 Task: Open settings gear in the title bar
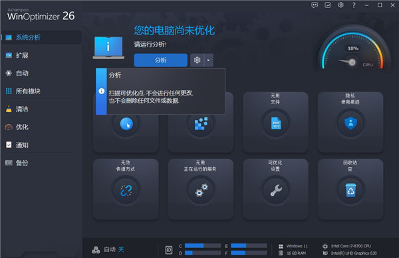pos(340,5)
